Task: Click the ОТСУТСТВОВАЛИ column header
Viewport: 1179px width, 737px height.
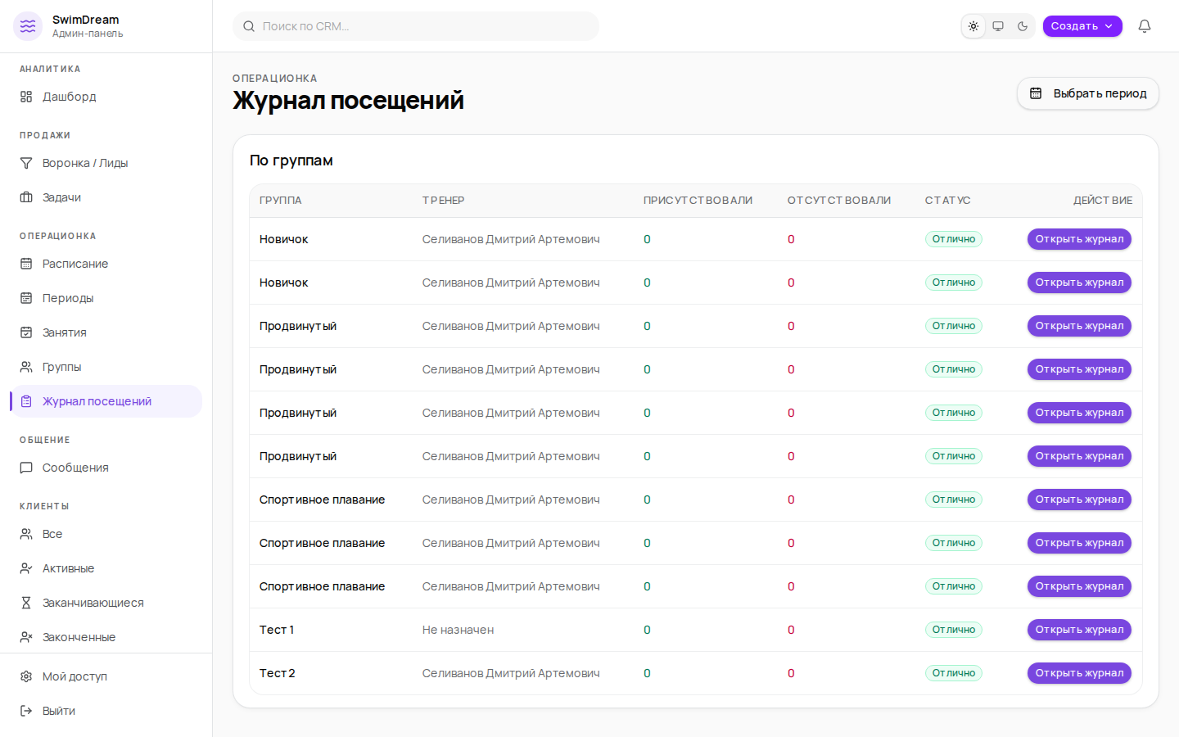Action: click(x=839, y=201)
